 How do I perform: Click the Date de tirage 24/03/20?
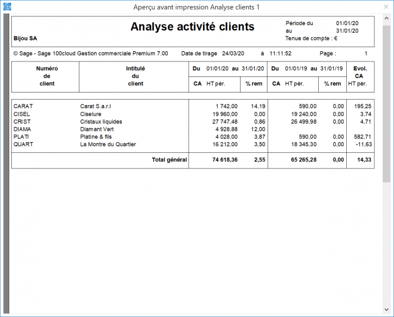[213, 54]
